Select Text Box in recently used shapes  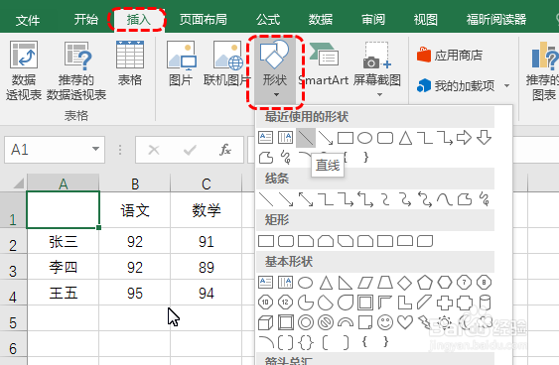tap(265, 138)
